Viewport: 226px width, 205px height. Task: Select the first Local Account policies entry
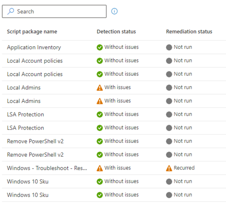point(35,61)
